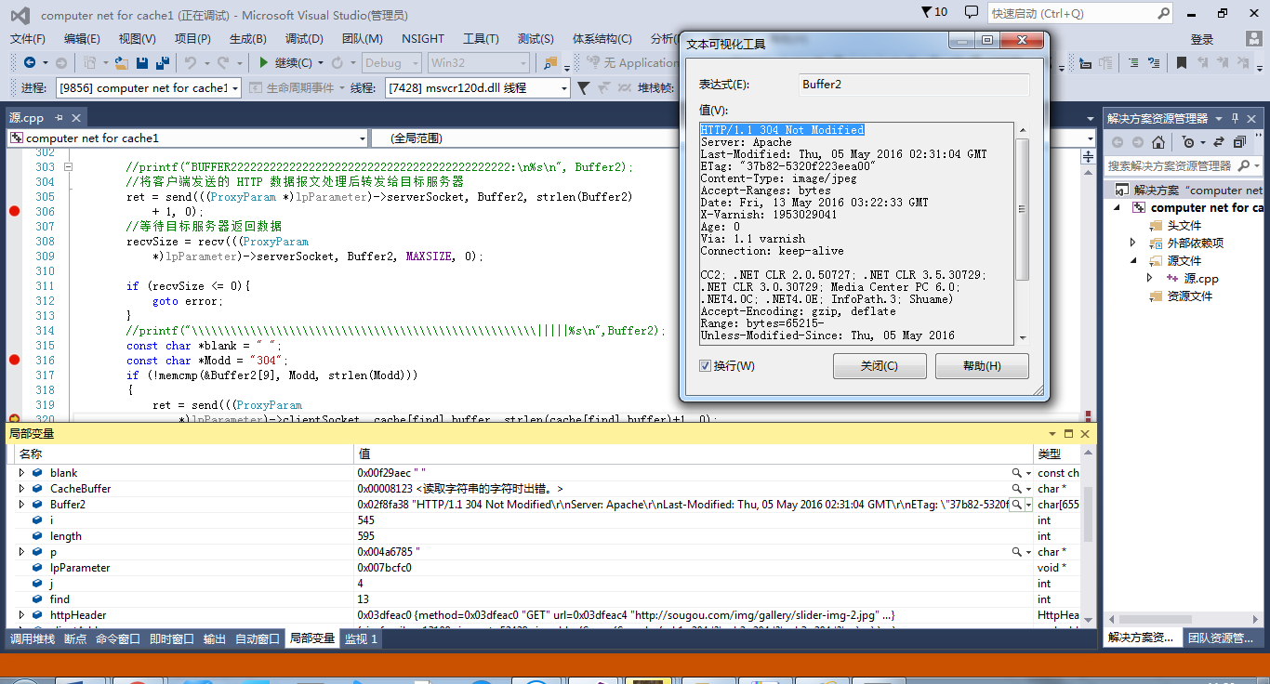Click the 登录 sign-in link
This screenshot has height=684, width=1270.
coord(1202,39)
